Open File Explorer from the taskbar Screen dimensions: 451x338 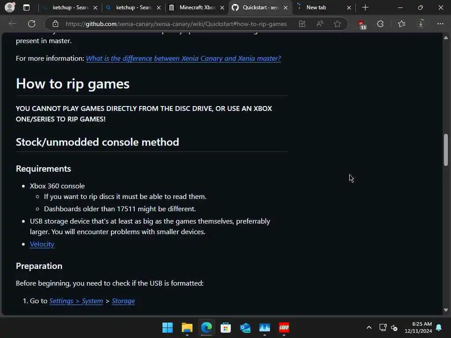[187, 327]
